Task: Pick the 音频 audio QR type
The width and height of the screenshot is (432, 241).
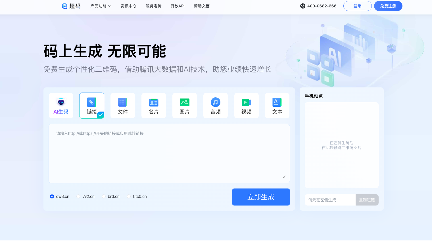Action: point(215,105)
